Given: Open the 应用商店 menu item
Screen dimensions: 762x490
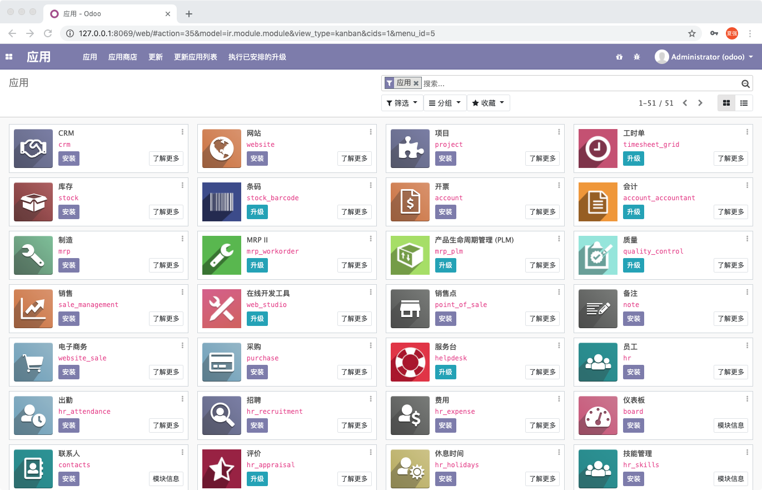Looking at the screenshot, I should (x=123, y=57).
